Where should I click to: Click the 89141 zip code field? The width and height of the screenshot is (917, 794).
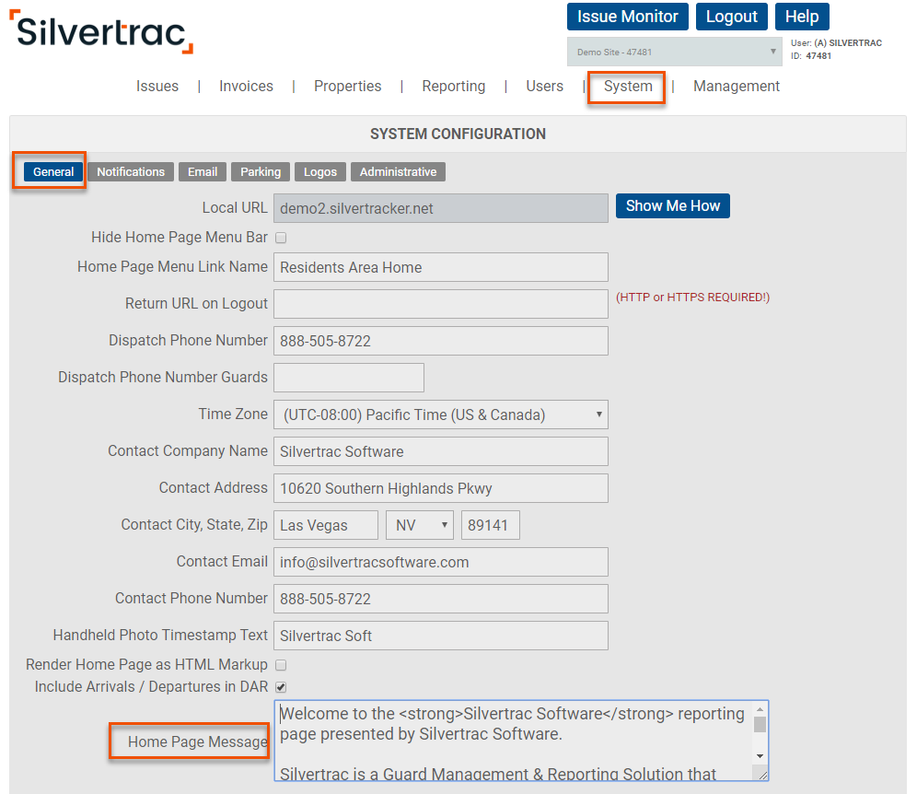point(491,525)
